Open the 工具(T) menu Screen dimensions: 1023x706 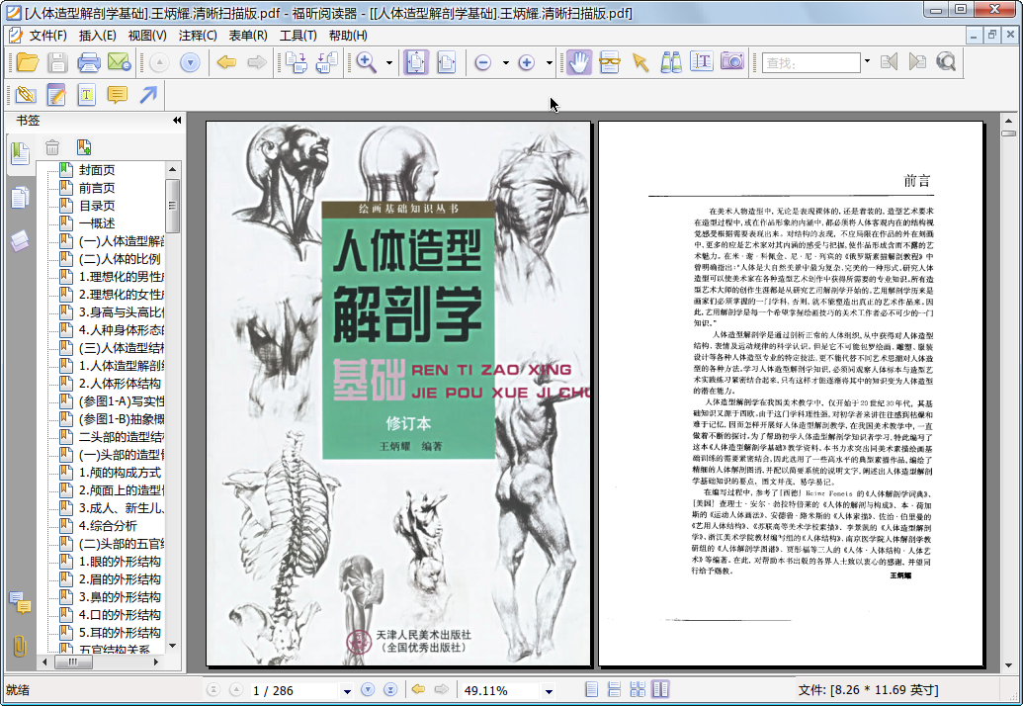click(298, 36)
